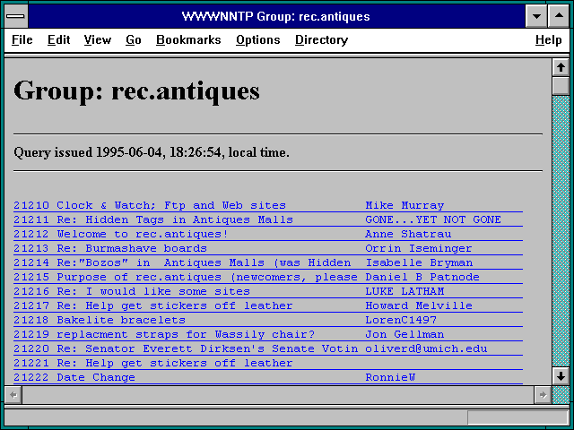Click the author name Jon Gellman
Screen dimensions: 574x430
pyautogui.click(x=404, y=334)
